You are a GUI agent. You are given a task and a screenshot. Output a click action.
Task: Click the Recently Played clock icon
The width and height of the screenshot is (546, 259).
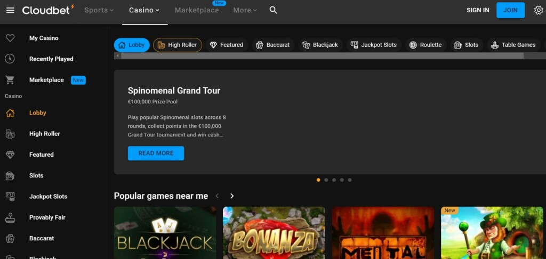[x=10, y=59]
